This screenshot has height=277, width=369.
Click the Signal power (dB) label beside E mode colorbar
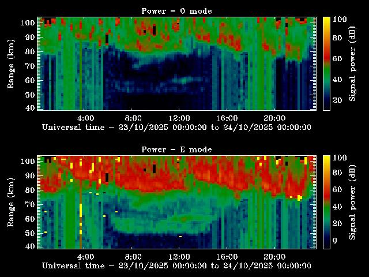point(353,202)
